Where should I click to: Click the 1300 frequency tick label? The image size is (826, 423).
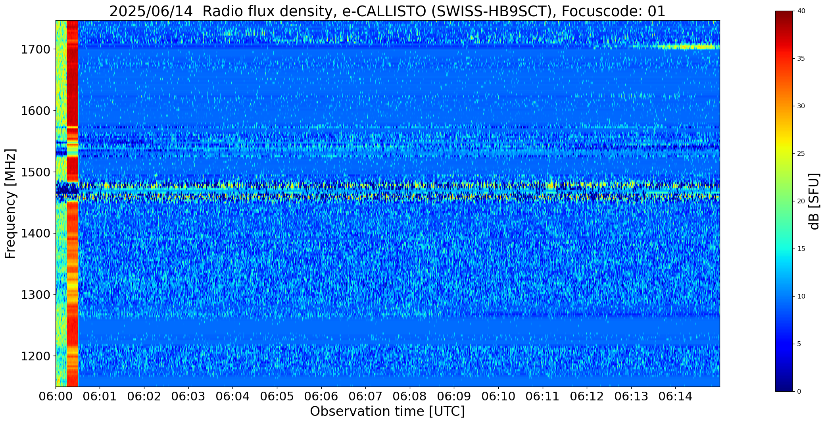pos(35,295)
